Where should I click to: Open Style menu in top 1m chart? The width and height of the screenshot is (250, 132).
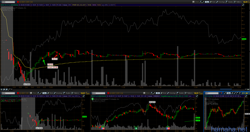tap(213, 2)
